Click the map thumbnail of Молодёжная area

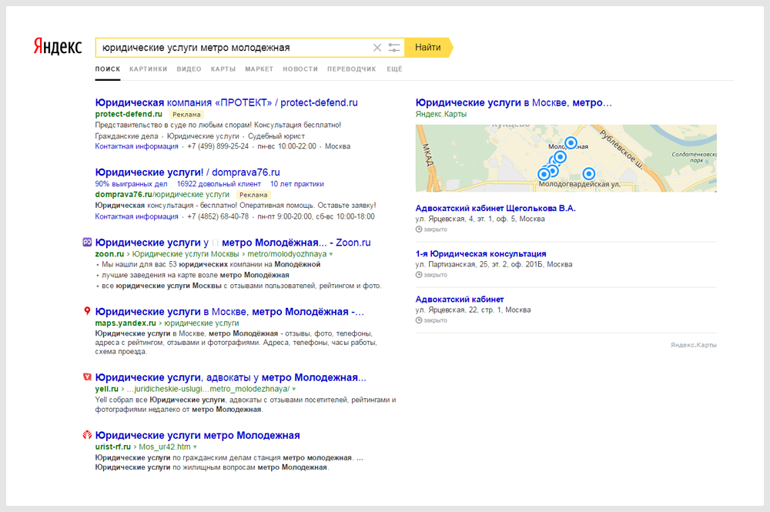click(x=566, y=158)
